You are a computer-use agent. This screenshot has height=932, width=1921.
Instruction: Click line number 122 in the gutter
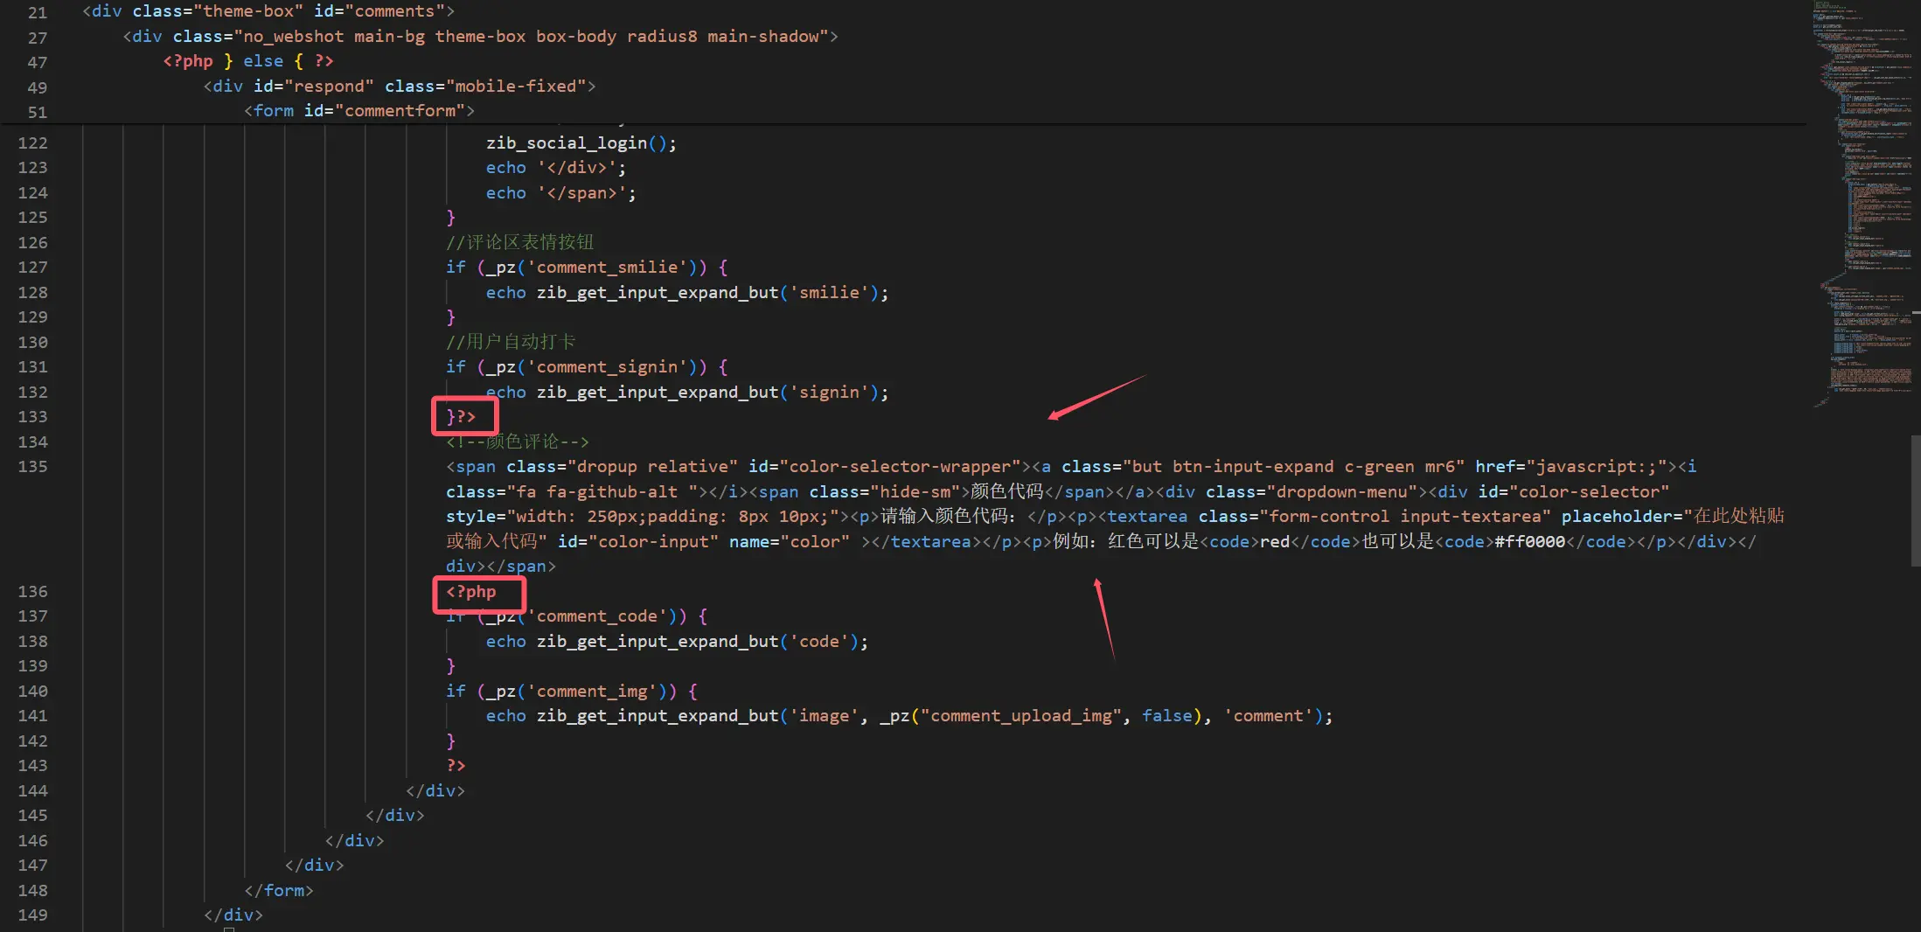33,143
